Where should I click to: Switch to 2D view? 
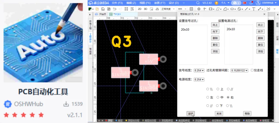pos(140,9)
